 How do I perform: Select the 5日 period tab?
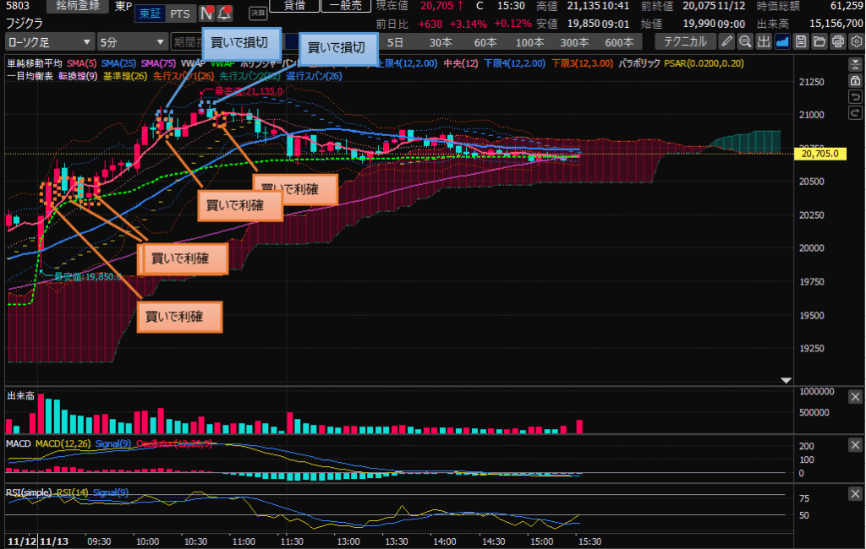[395, 41]
